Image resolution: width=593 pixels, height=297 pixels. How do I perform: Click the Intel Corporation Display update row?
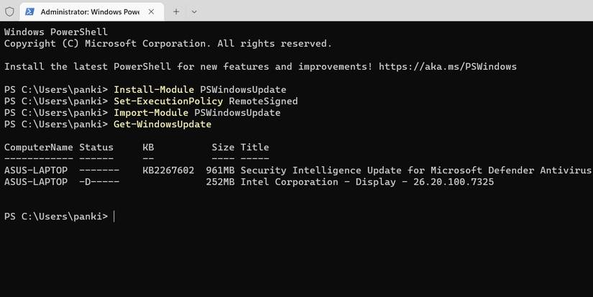[x=367, y=182]
